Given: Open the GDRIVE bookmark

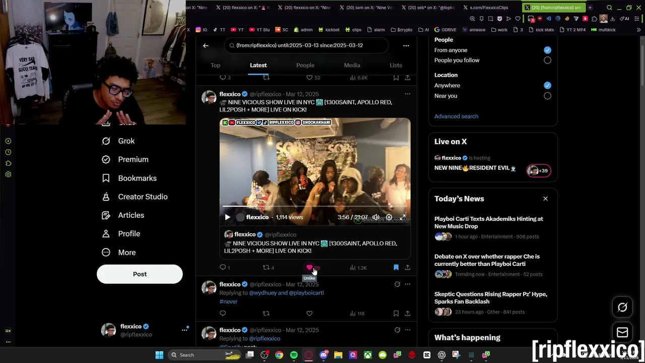Looking at the screenshot, I should pyautogui.click(x=445, y=30).
